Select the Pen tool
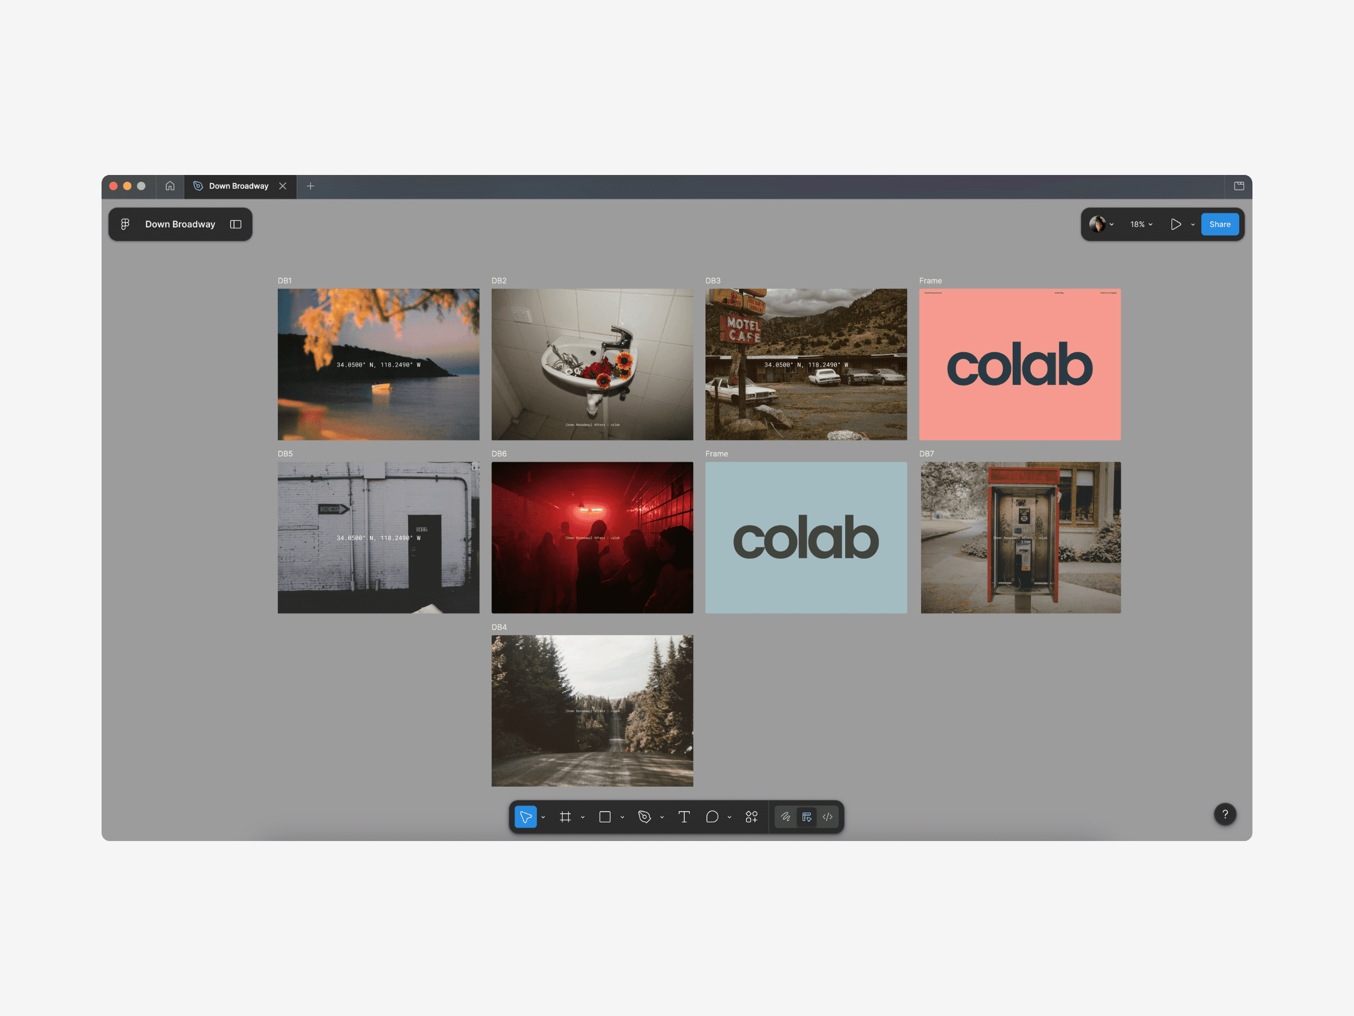1354x1016 pixels. coord(644,816)
